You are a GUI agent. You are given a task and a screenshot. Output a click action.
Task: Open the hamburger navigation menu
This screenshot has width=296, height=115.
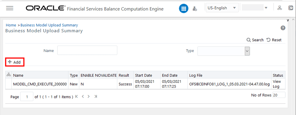pyautogui.click(x=10, y=8)
